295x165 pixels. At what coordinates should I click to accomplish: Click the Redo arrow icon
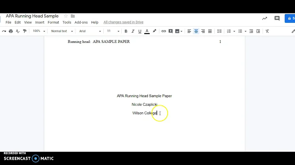4,31
